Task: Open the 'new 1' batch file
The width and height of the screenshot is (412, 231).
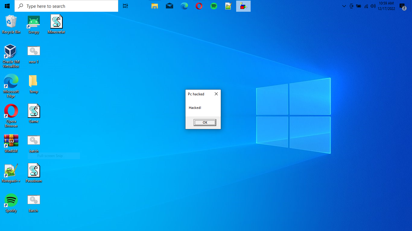Action: [x=33, y=51]
